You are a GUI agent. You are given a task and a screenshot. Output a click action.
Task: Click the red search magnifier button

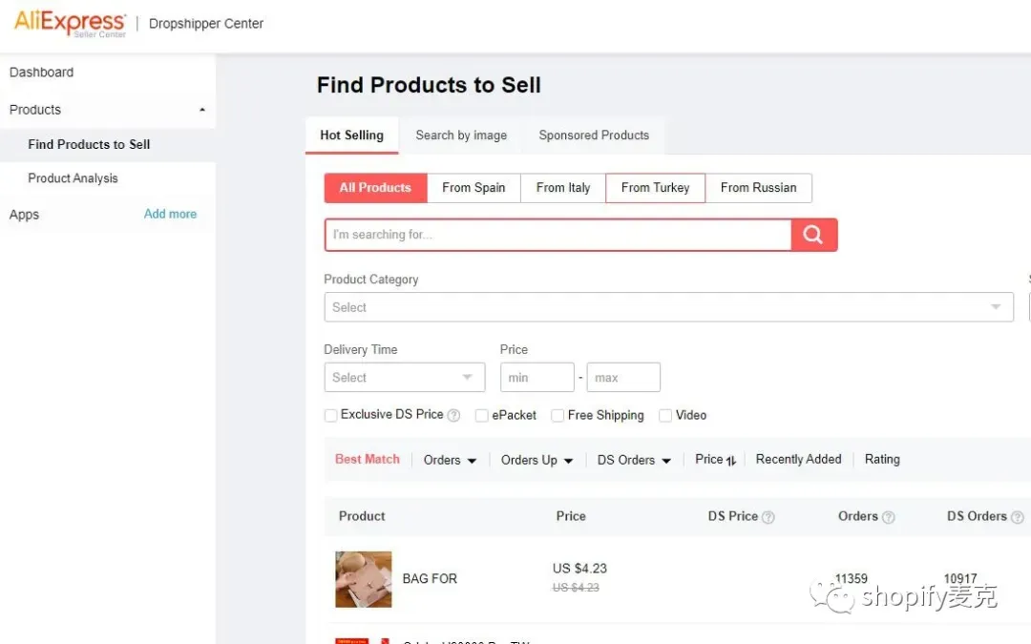tap(813, 235)
